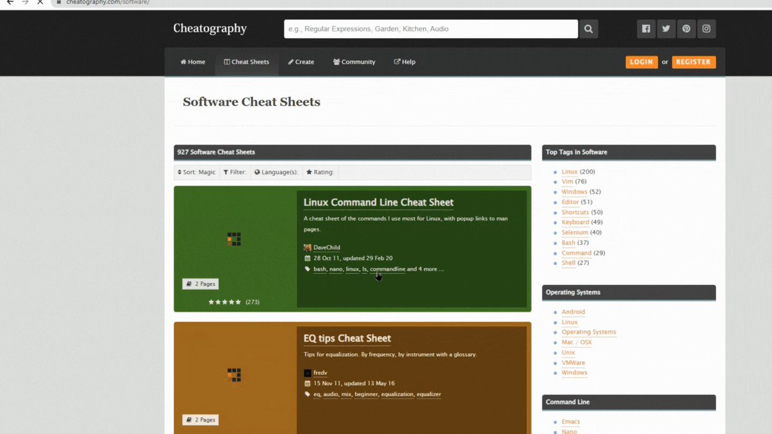Click fredv author avatar

coord(308,373)
